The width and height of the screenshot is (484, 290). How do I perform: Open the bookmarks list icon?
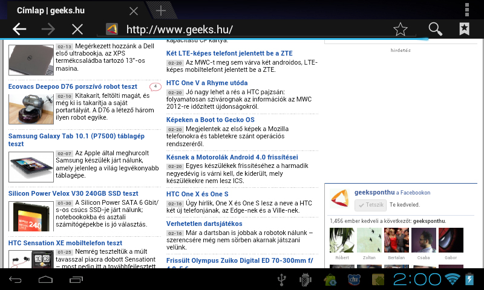click(x=464, y=29)
